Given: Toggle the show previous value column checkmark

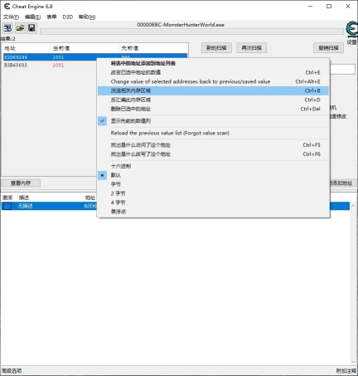Looking at the screenshot, I should pyautogui.click(x=102, y=121).
